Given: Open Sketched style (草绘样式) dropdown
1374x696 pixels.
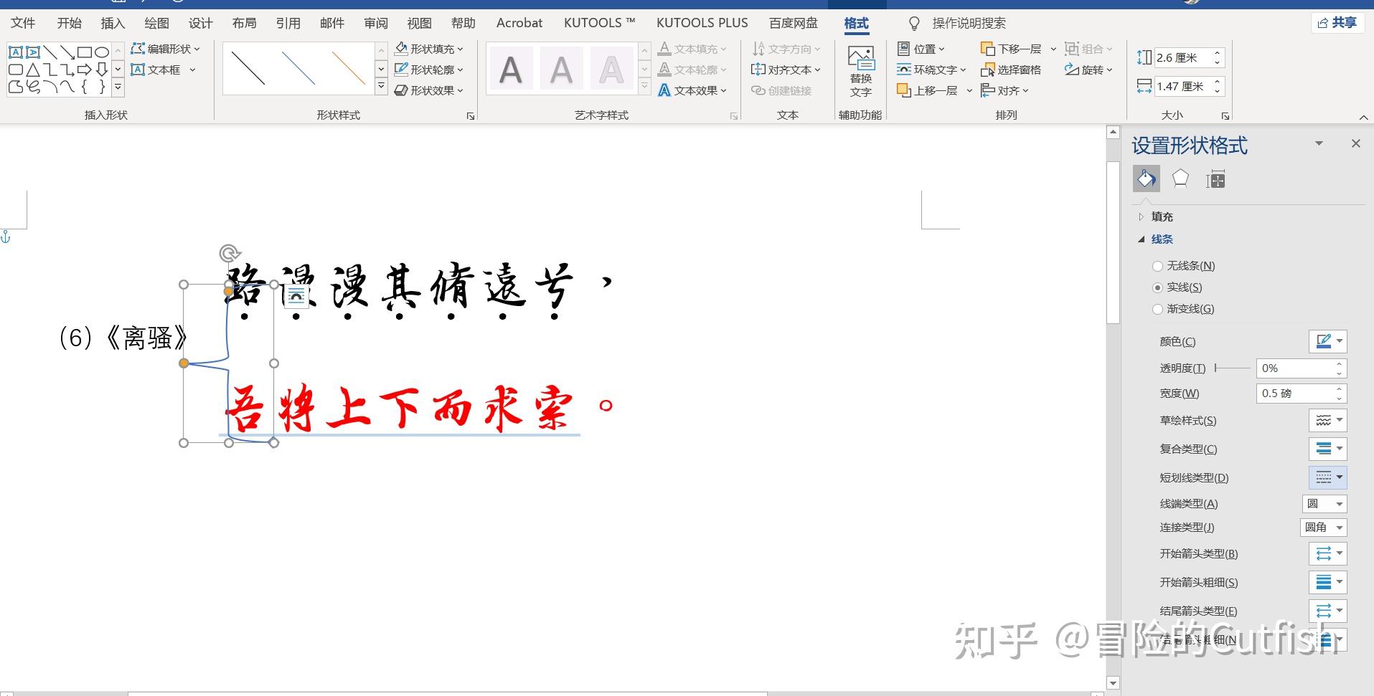Looking at the screenshot, I should (x=1328, y=420).
